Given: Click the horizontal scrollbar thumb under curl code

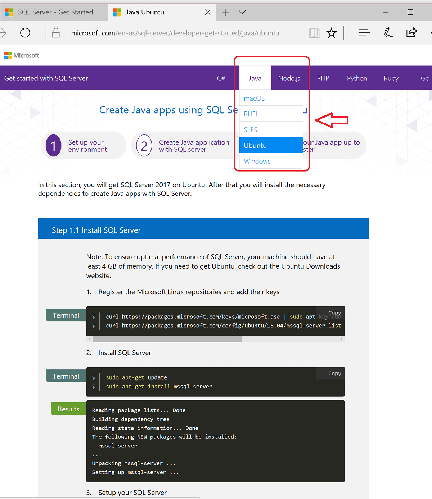Looking at the screenshot, I should point(167,339).
